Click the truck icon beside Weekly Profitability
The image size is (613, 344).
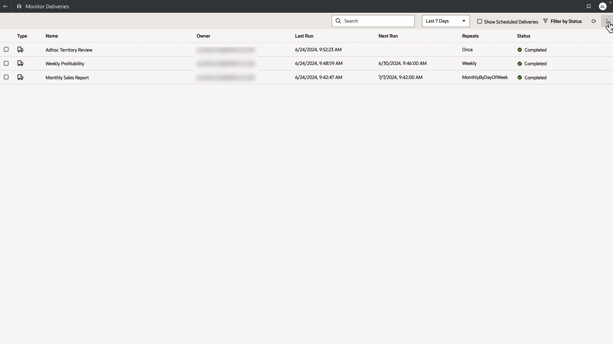(x=20, y=63)
